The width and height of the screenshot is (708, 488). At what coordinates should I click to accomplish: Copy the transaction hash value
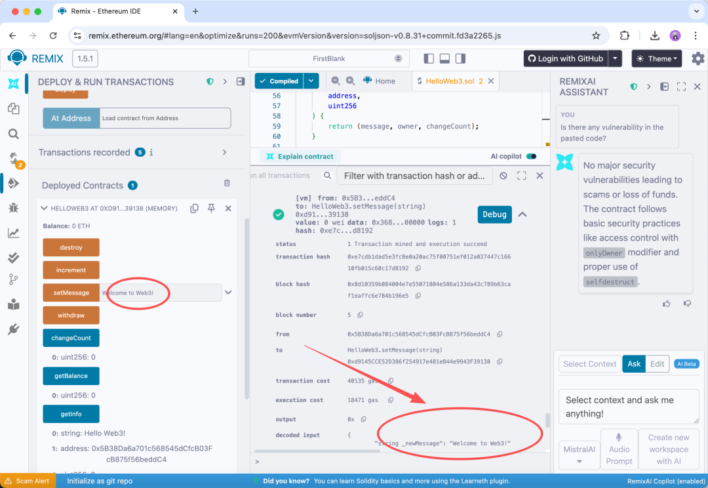[418, 268]
